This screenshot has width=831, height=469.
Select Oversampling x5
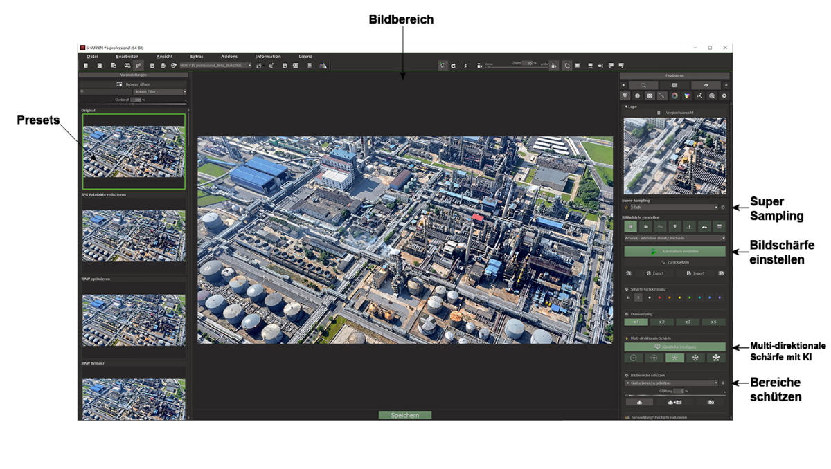pyautogui.click(x=713, y=322)
